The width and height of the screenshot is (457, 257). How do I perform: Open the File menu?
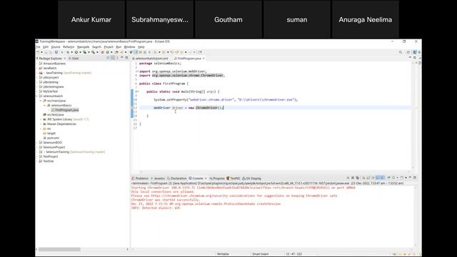[38, 47]
